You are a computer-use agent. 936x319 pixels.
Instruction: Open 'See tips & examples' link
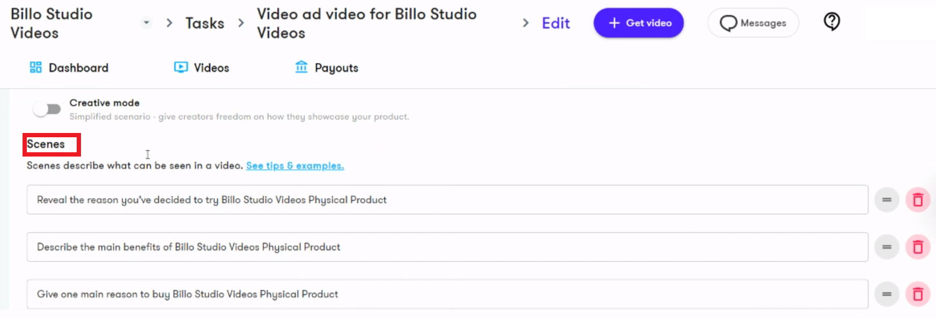pyautogui.click(x=295, y=166)
